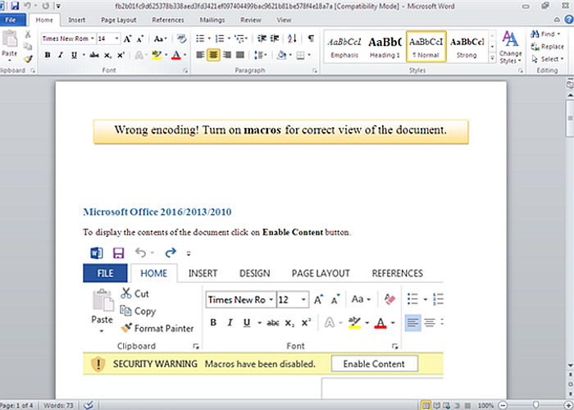Click the zoom slider handle
This screenshot has height=410, width=574.
pyautogui.click(x=536, y=405)
